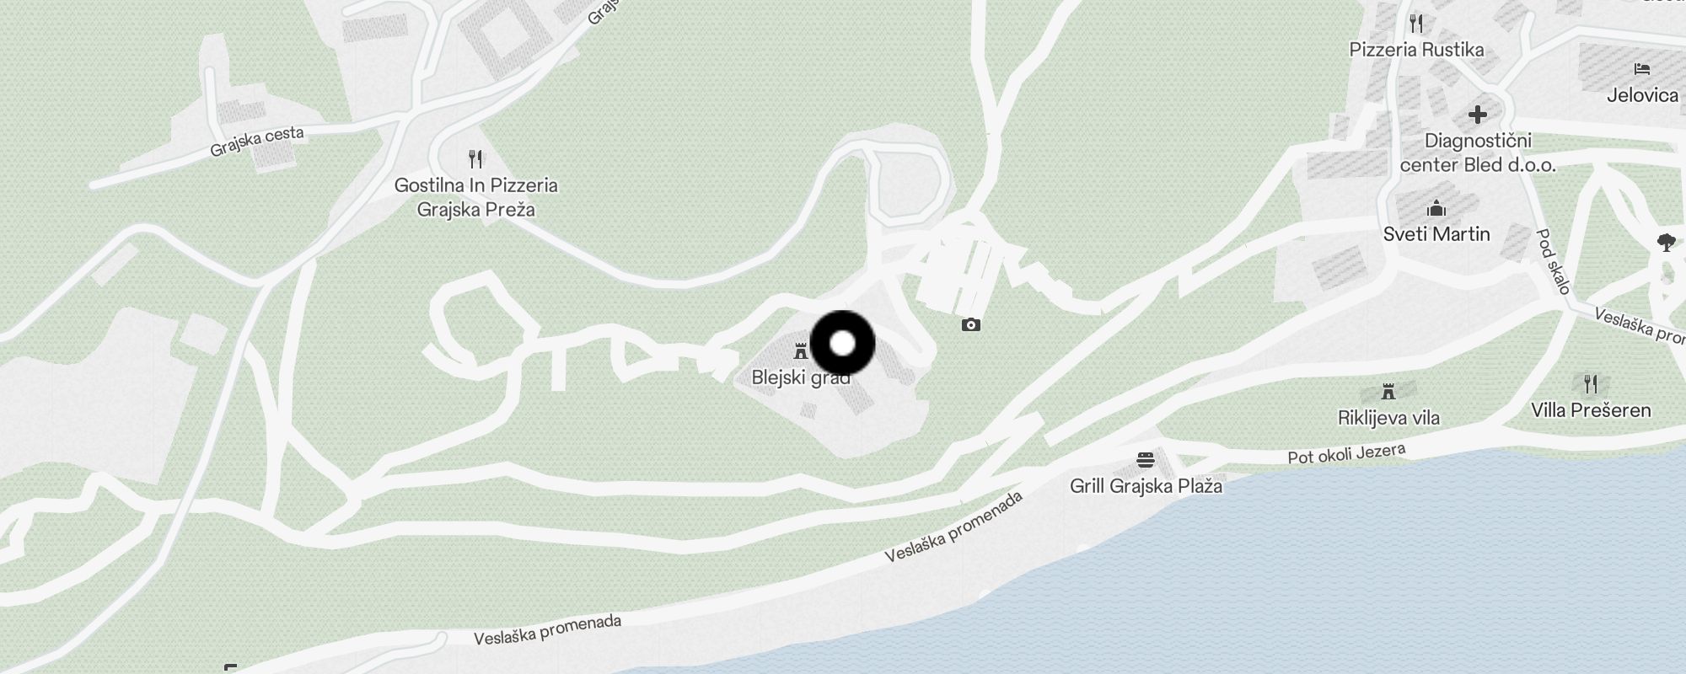Click the camera viewpoint icon

click(971, 324)
